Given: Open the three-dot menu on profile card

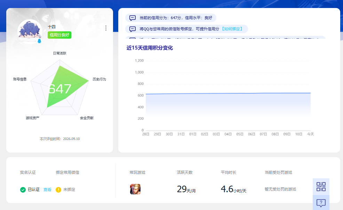Looking at the screenshot, I should [106, 28].
